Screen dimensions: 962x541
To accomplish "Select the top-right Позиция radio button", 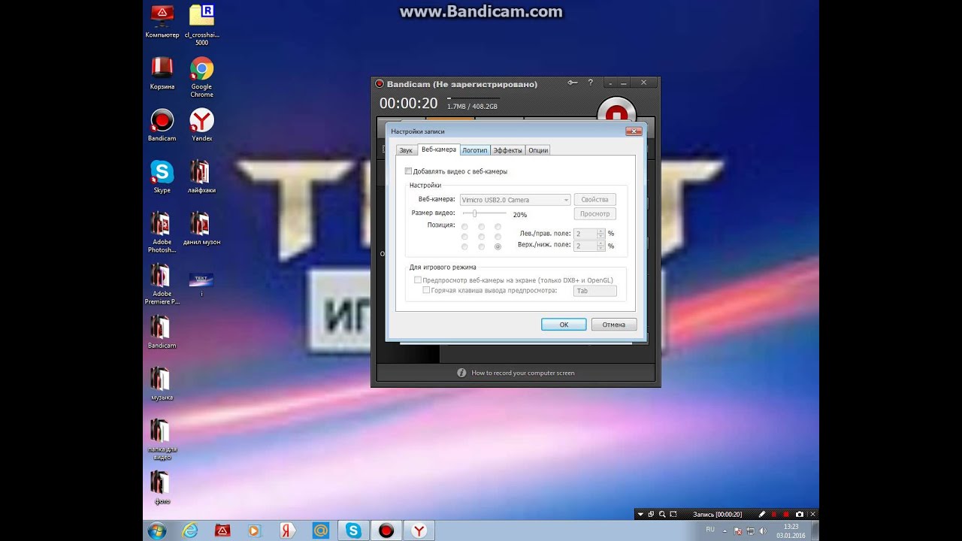I will point(498,226).
